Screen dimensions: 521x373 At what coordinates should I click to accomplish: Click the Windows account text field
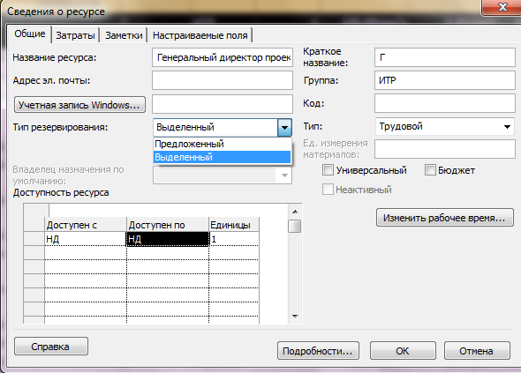223,104
